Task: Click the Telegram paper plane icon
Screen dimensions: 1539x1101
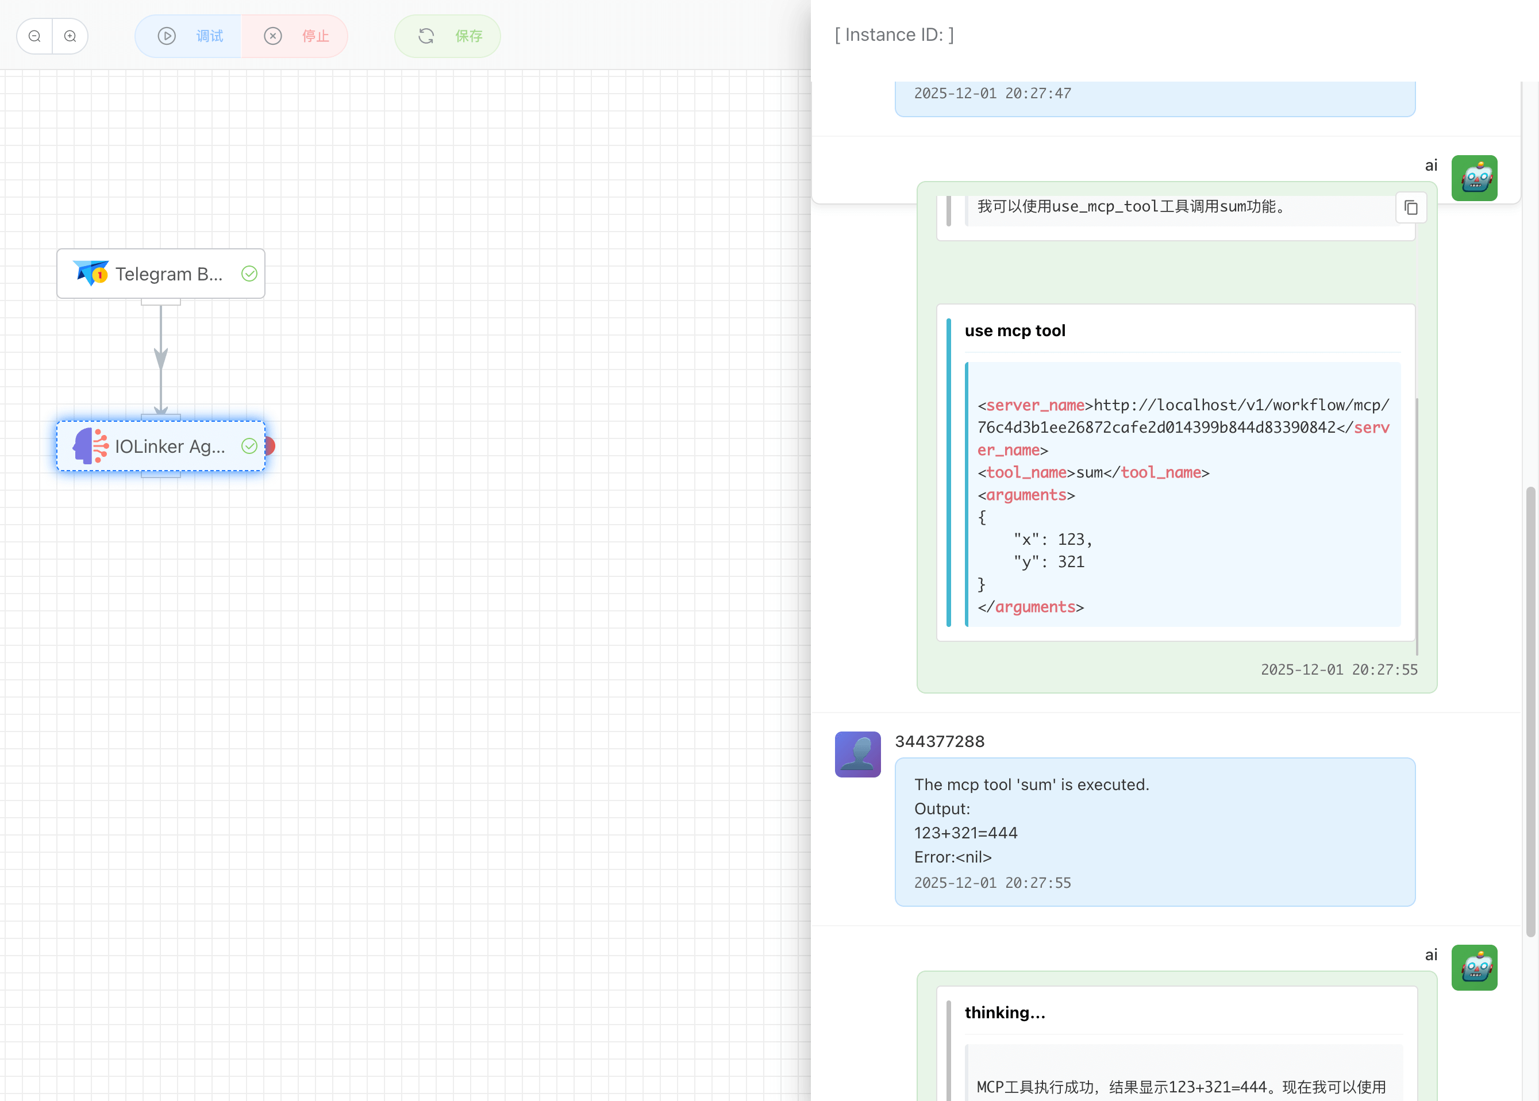Action: (90, 273)
